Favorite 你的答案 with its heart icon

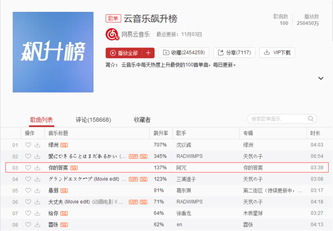click(28, 167)
